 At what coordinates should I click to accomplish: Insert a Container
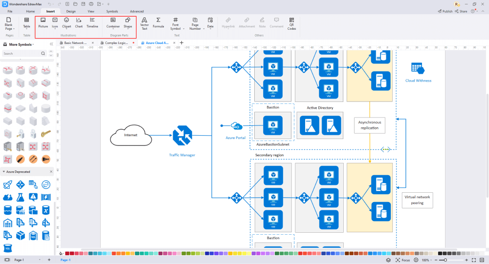113,23
